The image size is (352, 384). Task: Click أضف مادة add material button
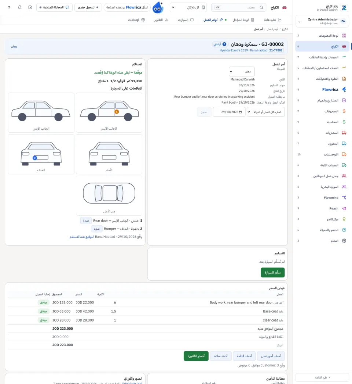click(x=221, y=356)
